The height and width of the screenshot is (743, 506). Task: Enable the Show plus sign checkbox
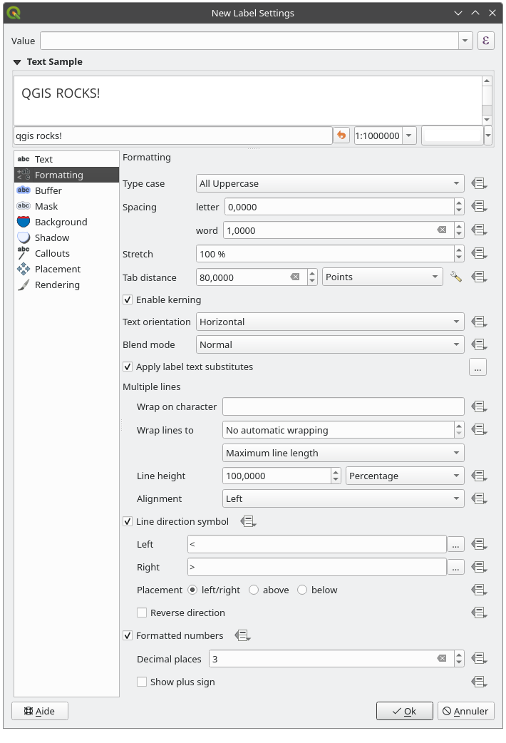pyautogui.click(x=142, y=682)
